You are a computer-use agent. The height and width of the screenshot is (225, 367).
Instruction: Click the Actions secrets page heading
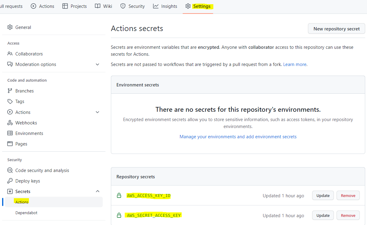pos(137,28)
